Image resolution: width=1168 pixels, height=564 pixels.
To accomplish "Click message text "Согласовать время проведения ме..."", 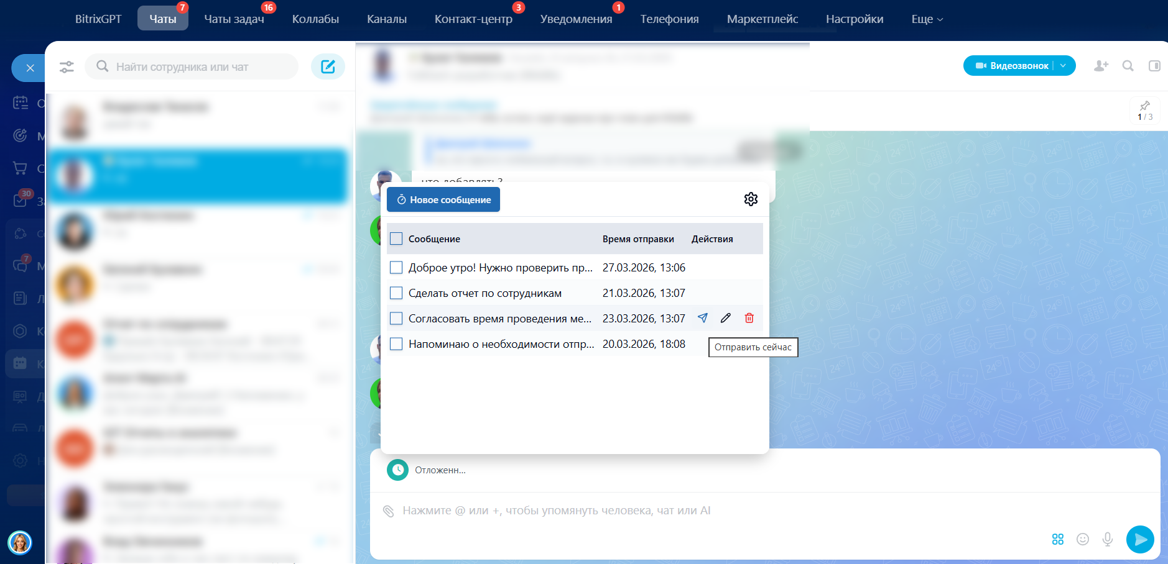I will 500,319.
